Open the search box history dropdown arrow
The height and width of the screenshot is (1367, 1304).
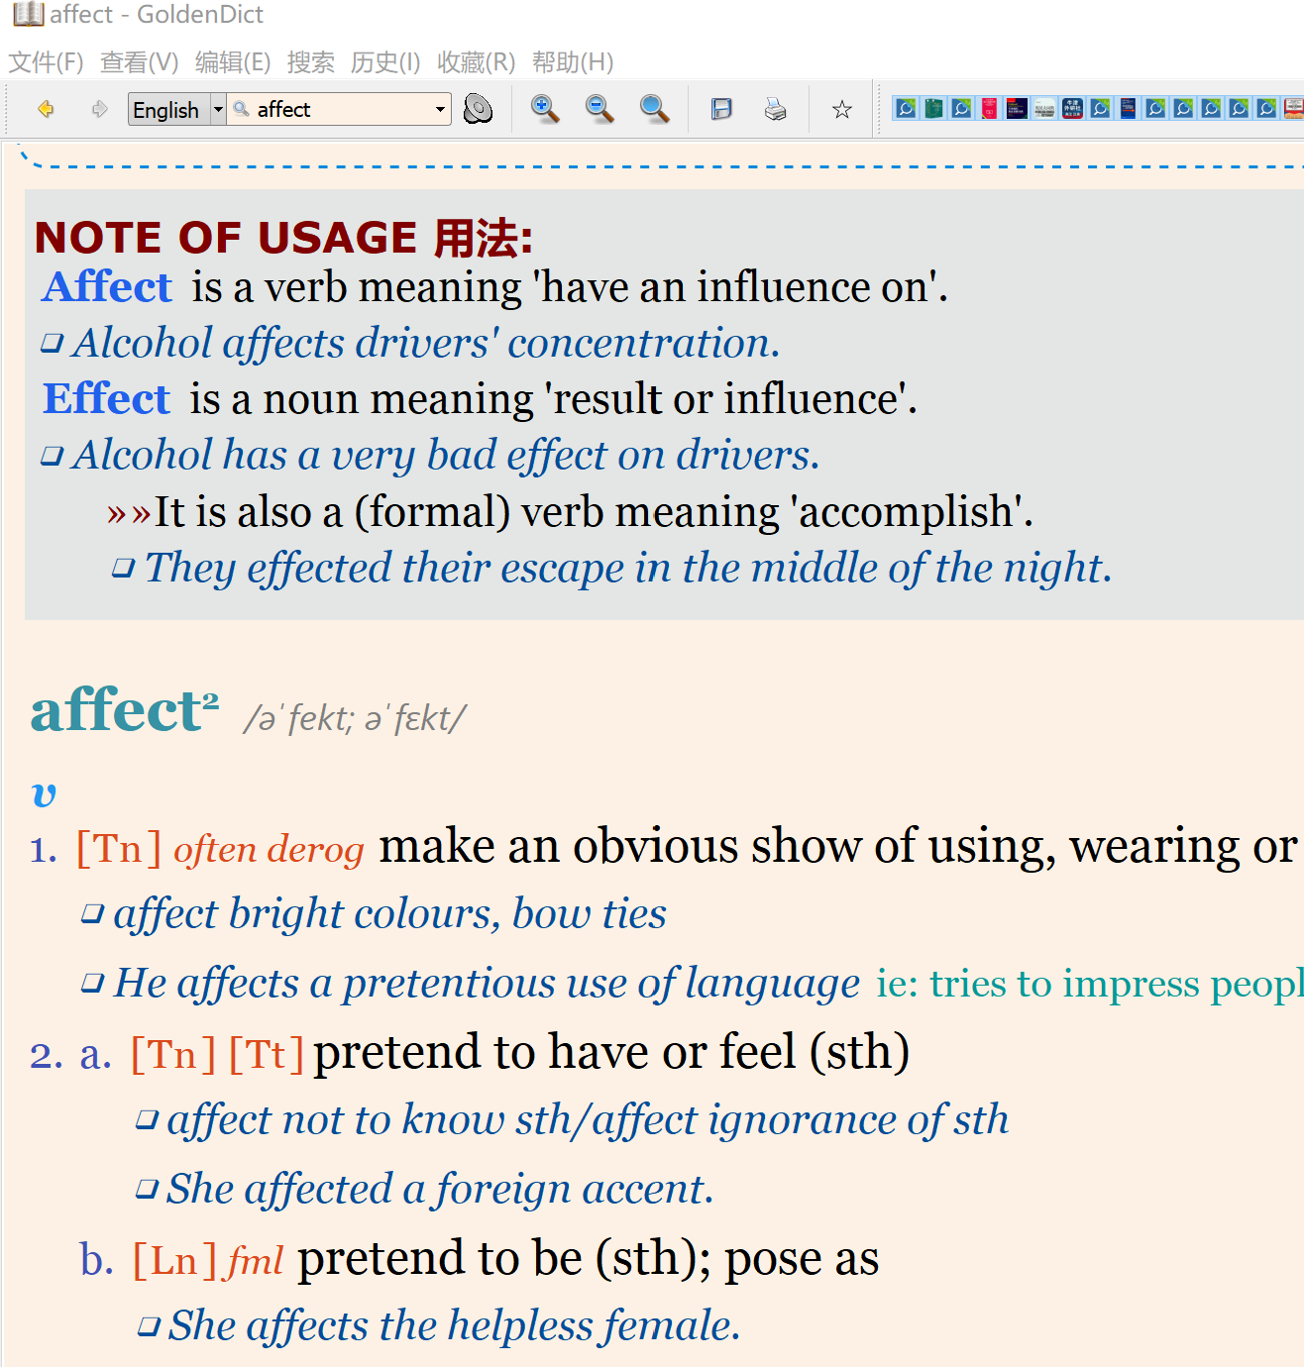pos(440,109)
